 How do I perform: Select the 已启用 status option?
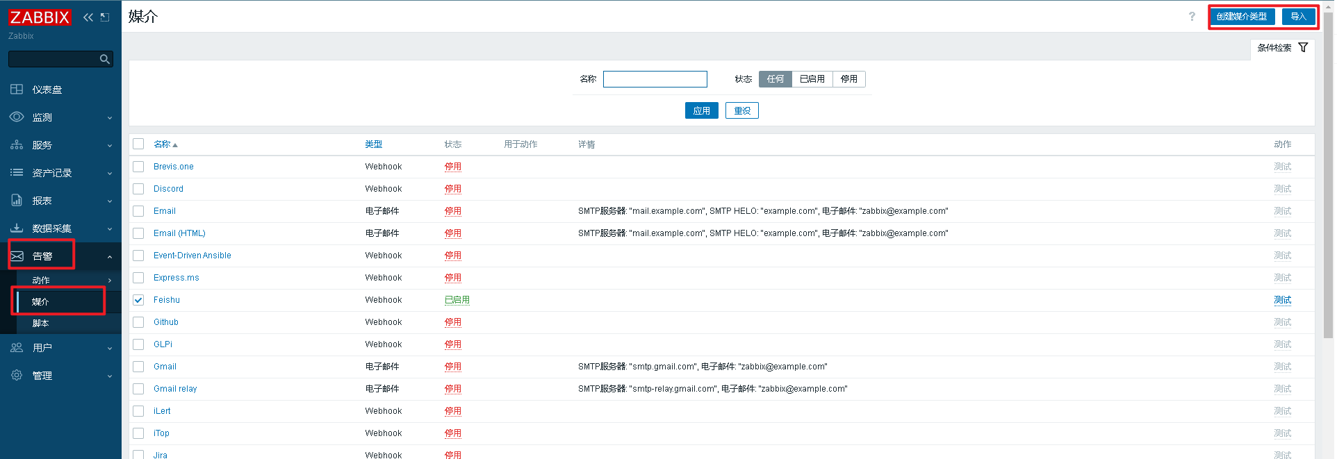(812, 79)
